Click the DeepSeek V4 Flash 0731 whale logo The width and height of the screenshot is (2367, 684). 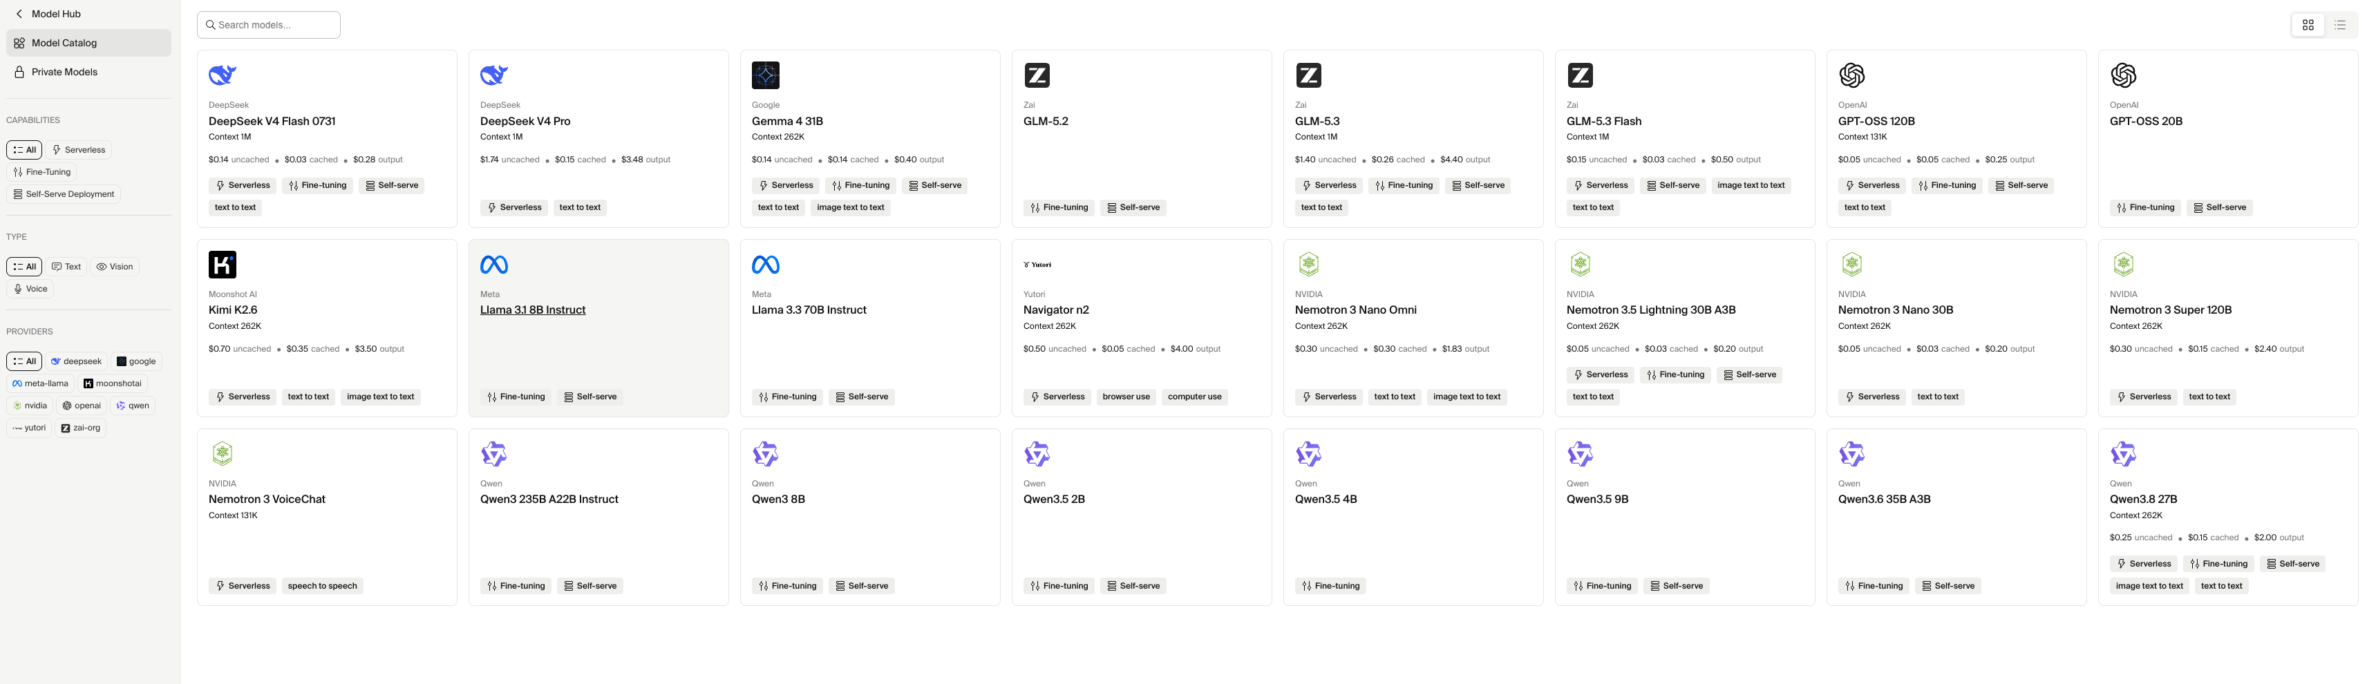click(223, 75)
